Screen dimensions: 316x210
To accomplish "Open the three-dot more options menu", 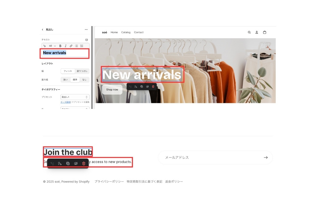I will (86, 30).
